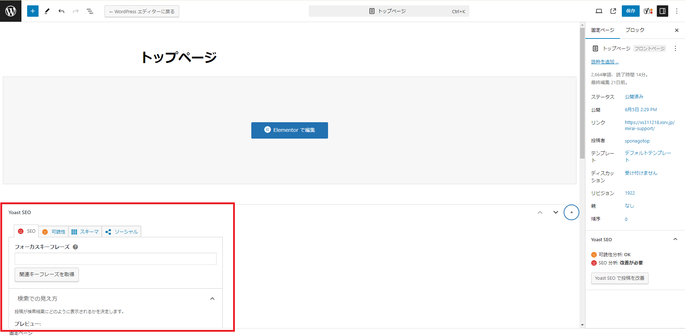
Task: Select the pencil Tools icon
Action: pos(47,11)
